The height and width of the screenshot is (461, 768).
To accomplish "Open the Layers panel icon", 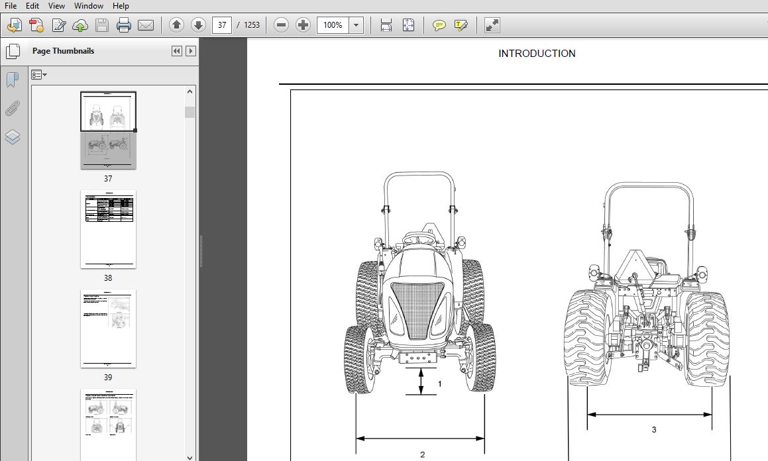I will (12, 137).
